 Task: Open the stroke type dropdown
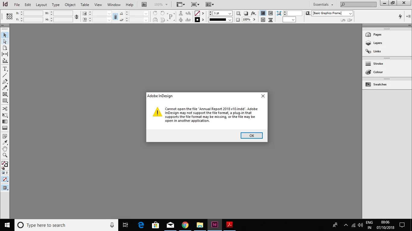230,20
